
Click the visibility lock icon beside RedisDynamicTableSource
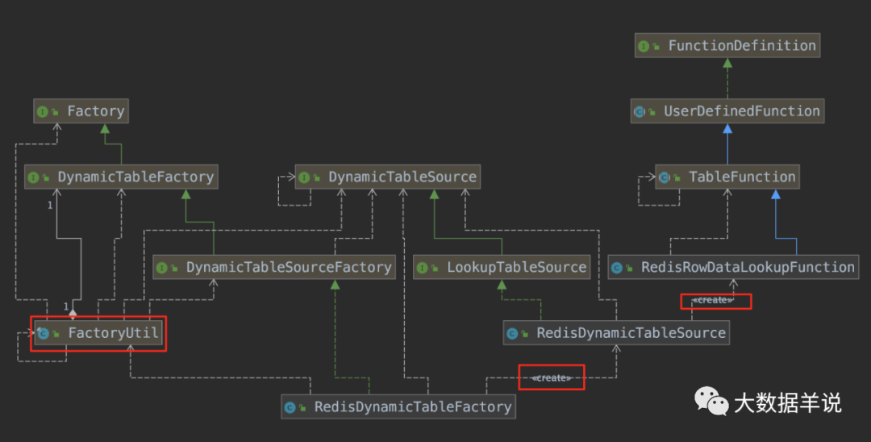(x=525, y=334)
